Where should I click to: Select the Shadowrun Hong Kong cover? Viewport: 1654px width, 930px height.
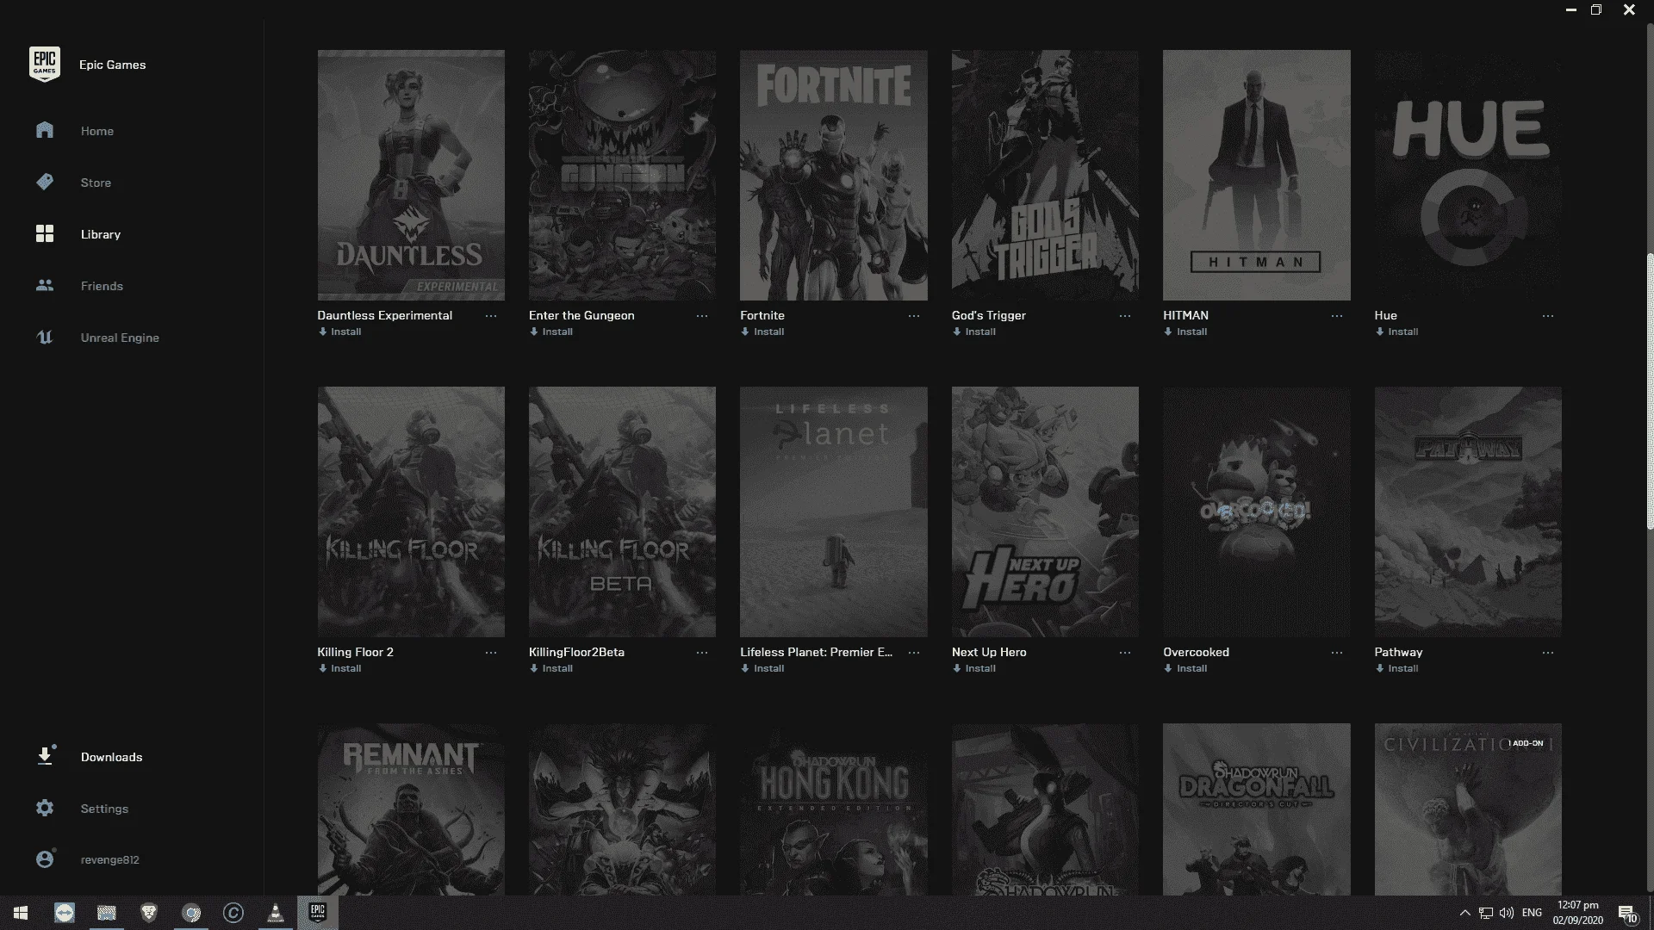pyautogui.click(x=833, y=809)
